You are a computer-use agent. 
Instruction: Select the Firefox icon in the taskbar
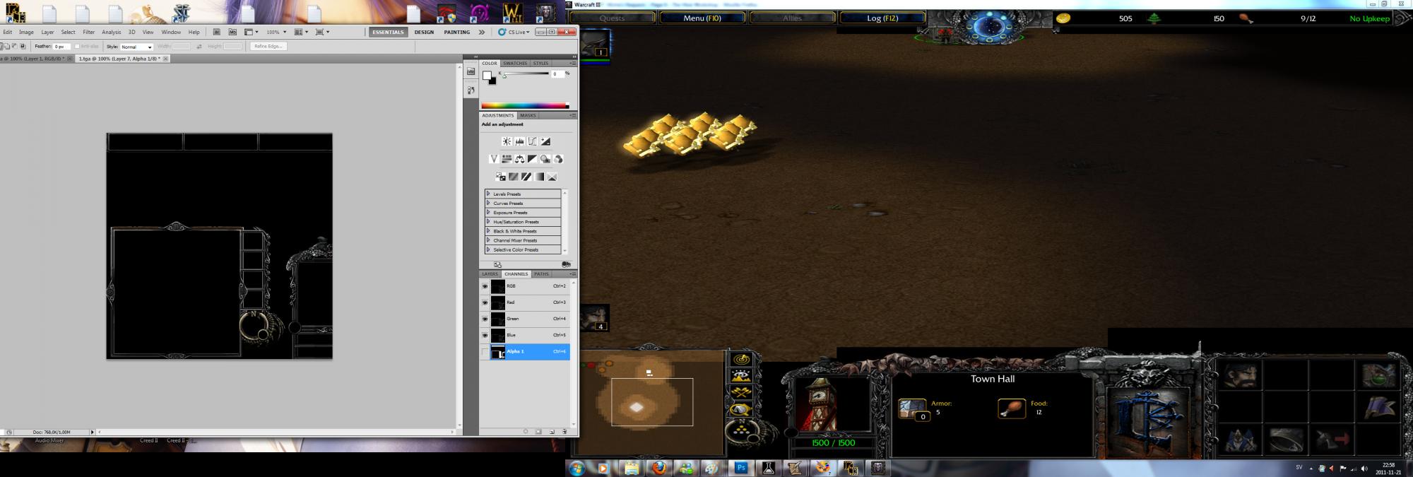[658, 468]
